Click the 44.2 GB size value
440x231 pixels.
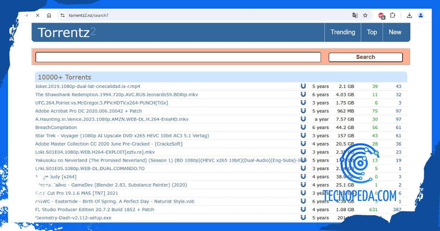point(345,128)
